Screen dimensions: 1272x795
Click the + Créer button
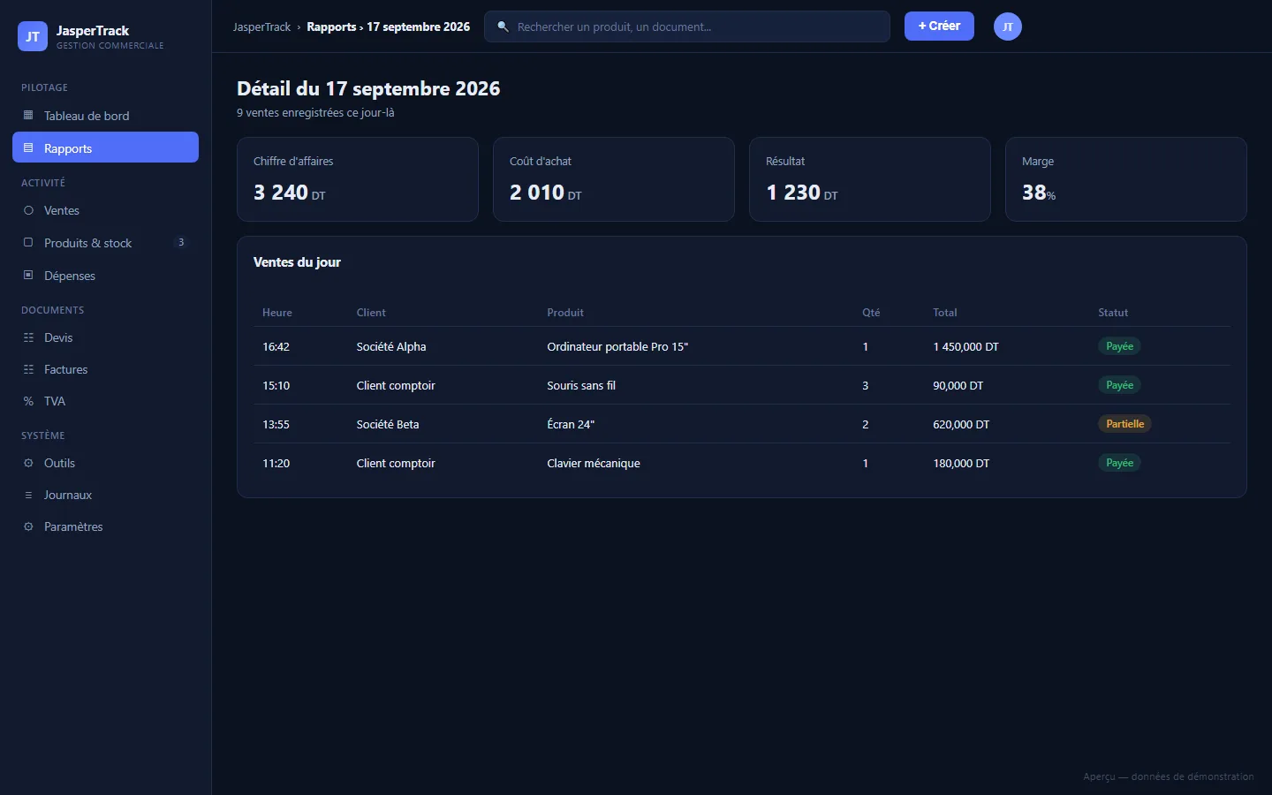pyautogui.click(x=939, y=26)
